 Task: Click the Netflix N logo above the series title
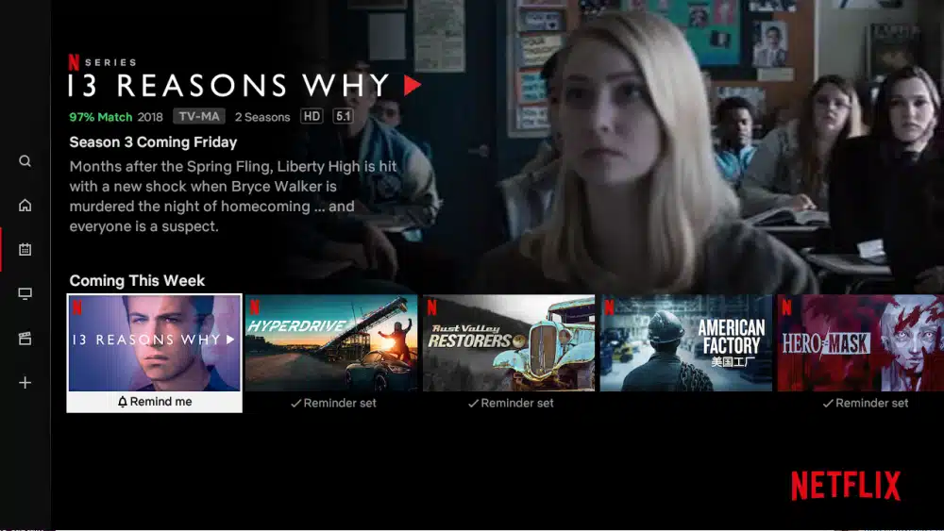pyautogui.click(x=74, y=62)
